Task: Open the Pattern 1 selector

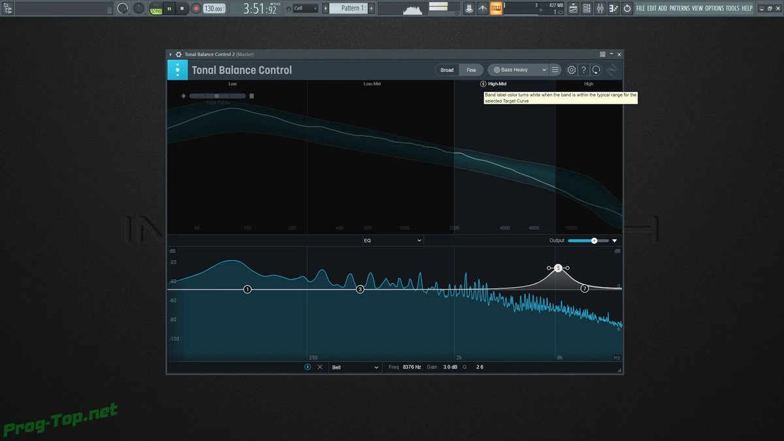Action: (x=348, y=8)
